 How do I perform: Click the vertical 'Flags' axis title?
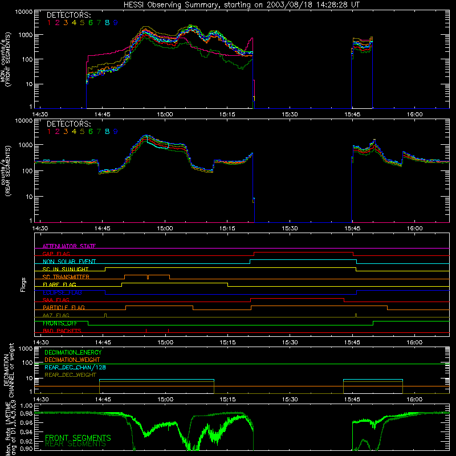click(x=23, y=284)
